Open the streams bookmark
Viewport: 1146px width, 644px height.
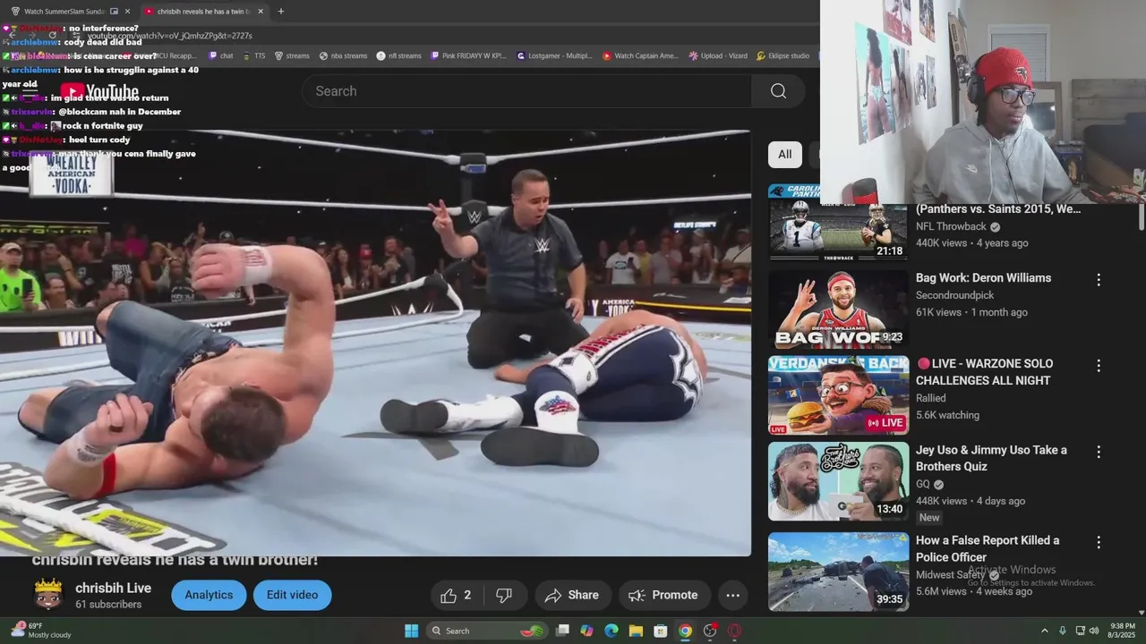292,55
